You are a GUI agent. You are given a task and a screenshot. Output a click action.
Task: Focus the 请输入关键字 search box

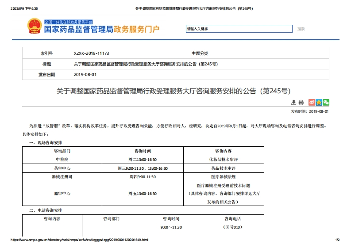coord(239,29)
